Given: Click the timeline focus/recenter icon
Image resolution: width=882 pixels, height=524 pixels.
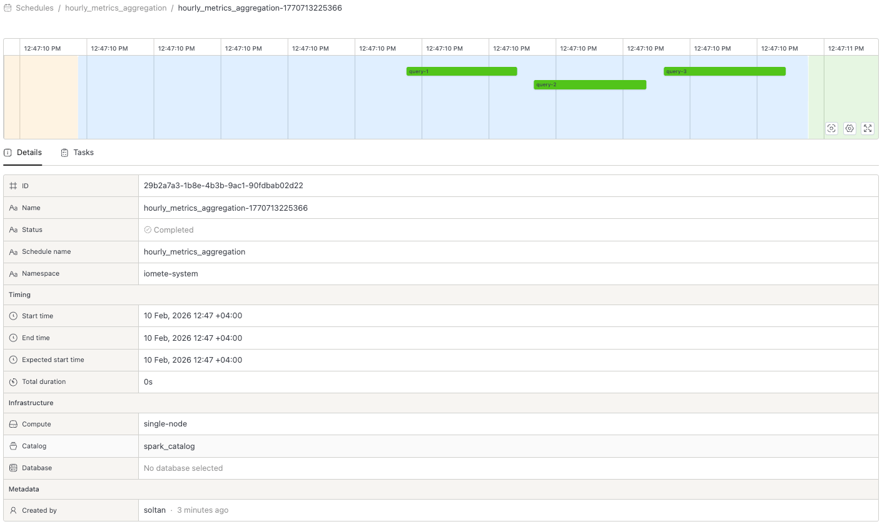Looking at the screenshot, I should coord(831,128).
